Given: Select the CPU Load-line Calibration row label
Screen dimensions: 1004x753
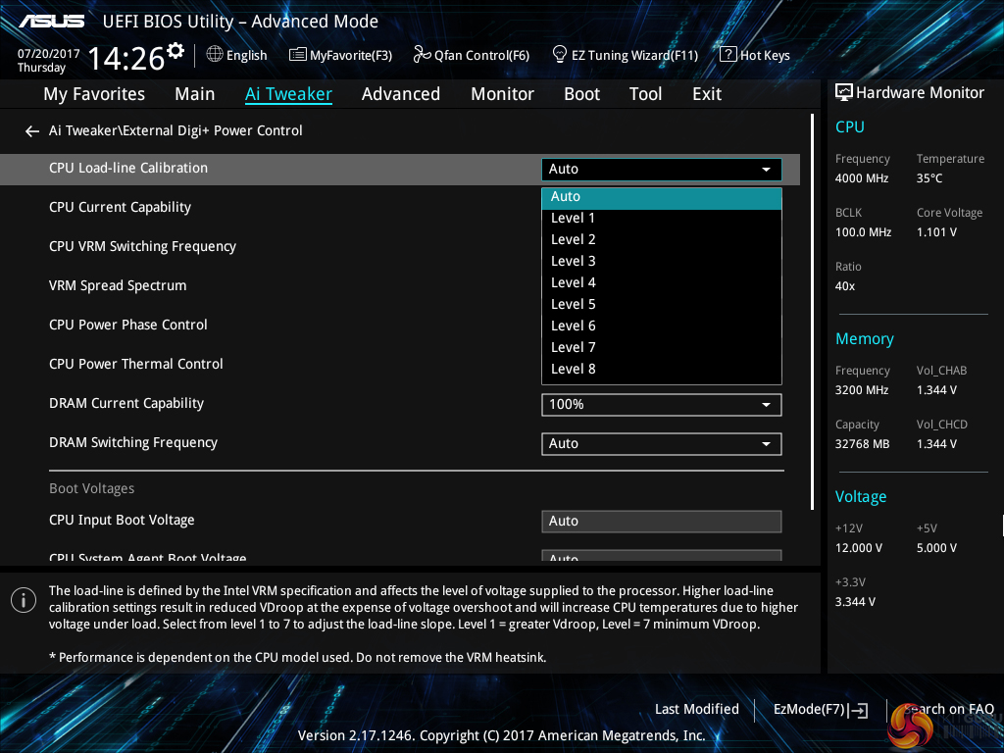Looking at the screenshot, I should pyautogui.click(x=128, y=169).
